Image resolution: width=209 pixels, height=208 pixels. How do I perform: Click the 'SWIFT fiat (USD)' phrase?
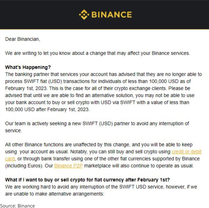43,81
